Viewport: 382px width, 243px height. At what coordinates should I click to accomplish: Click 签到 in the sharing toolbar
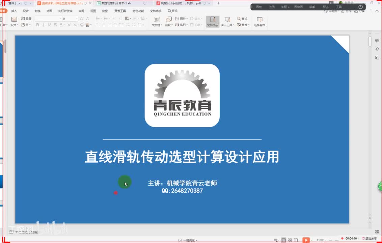272,7
